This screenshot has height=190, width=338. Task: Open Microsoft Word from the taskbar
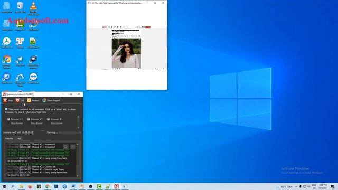73,186
